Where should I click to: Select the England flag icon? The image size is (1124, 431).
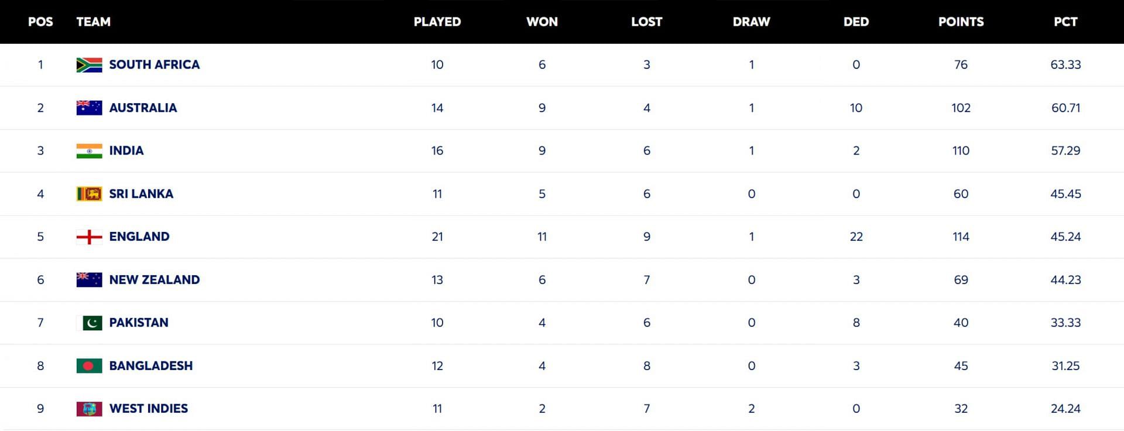(89, 237)
